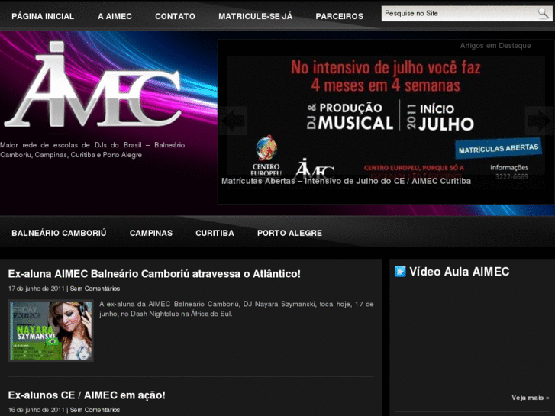Click the Vídeo Aula AIMEC heading
Viewport: 555px width, 416px height.
click(x=460, y=272)
